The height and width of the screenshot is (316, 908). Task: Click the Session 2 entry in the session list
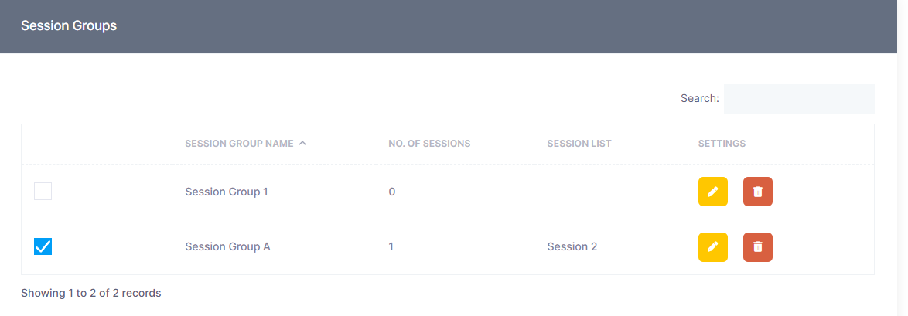(572, 247)
